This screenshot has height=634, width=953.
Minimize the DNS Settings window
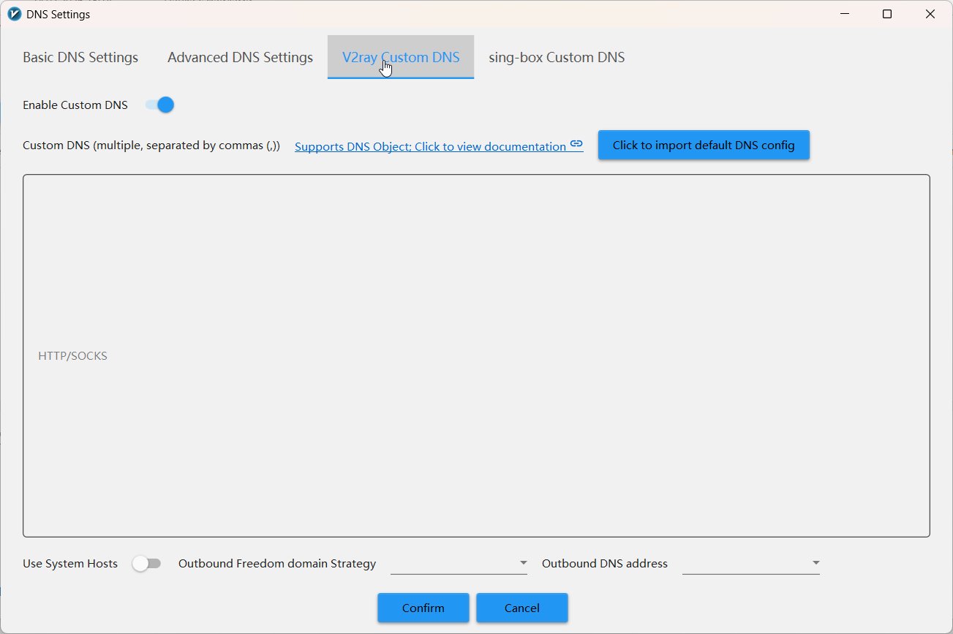(x=844, y=14)
